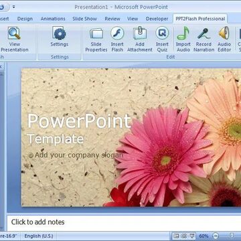Select the PowerPoint title text
This screenshot has height=241, width=241.
(79, 121)
